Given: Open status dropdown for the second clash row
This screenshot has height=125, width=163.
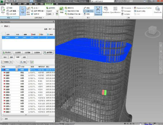Looking at the screenshot, I should pos(29,73).
